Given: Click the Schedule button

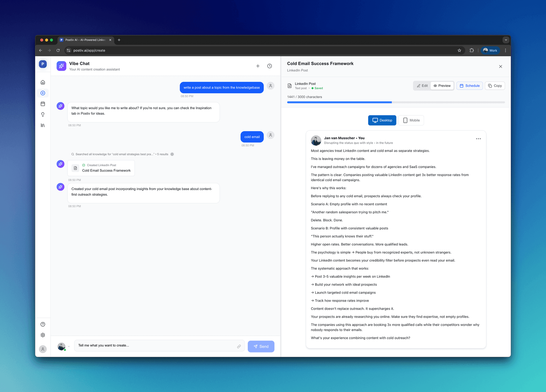Looking at the screenshot, I should point(470,86).
